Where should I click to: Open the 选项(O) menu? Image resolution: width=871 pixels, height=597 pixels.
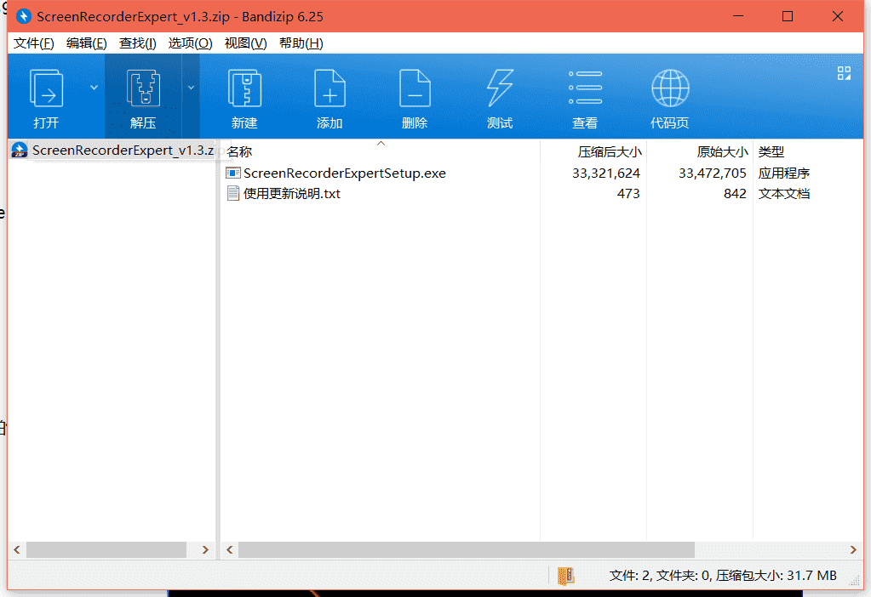190,43
